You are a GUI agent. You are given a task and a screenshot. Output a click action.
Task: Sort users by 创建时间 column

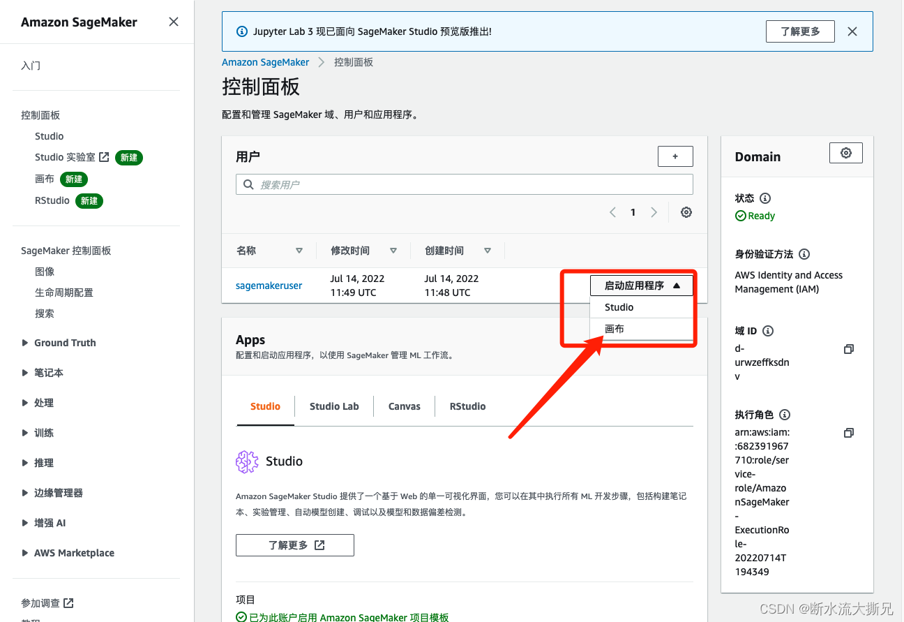coord(488,251)
